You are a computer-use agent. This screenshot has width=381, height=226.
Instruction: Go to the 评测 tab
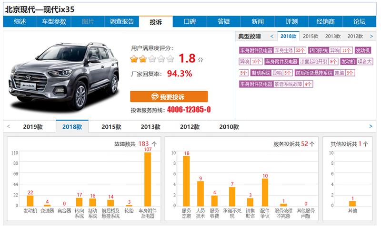coord(291,21)
